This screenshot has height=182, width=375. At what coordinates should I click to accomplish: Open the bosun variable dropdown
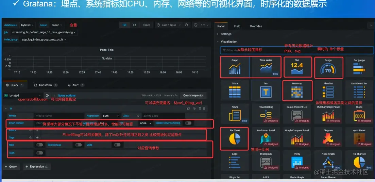57,25
